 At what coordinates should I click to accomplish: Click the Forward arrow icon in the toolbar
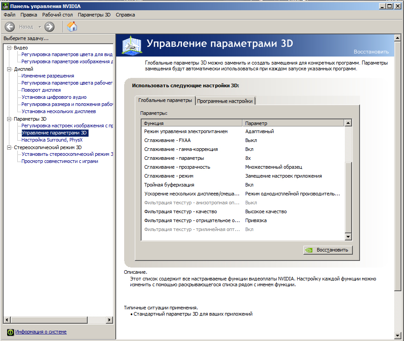(49, 27)
